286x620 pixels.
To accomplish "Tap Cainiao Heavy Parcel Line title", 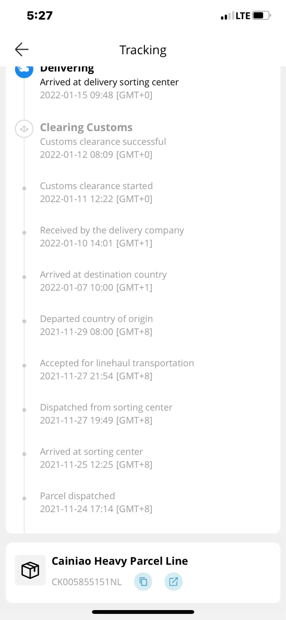I will point(120,561).
